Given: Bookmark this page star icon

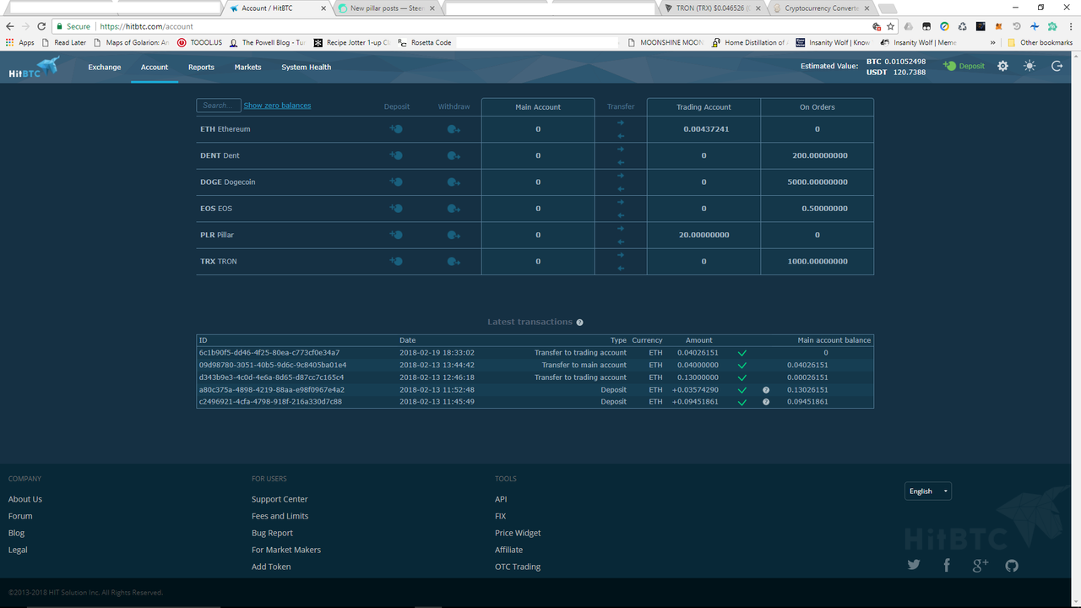Looking at the screenshot, I should pos(890,26).
